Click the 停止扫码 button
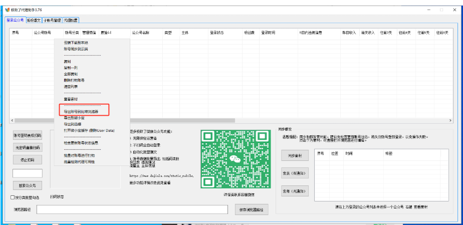Image resolution: width=463 pixels, height=225 pixels. pos(28,160)
